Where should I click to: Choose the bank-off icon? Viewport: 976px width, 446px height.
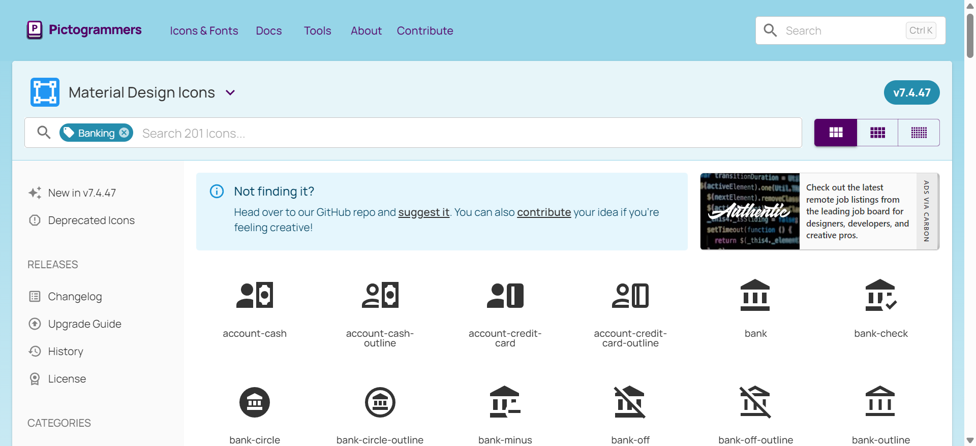coord(630,402)
